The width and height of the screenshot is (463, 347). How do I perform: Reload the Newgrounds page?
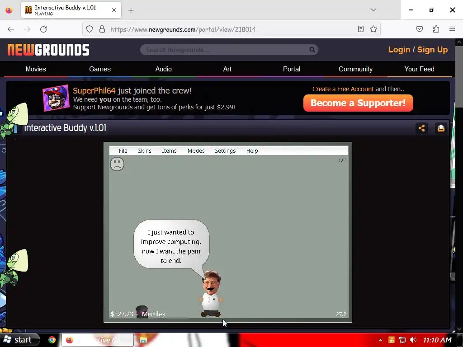tap(43, 29)
